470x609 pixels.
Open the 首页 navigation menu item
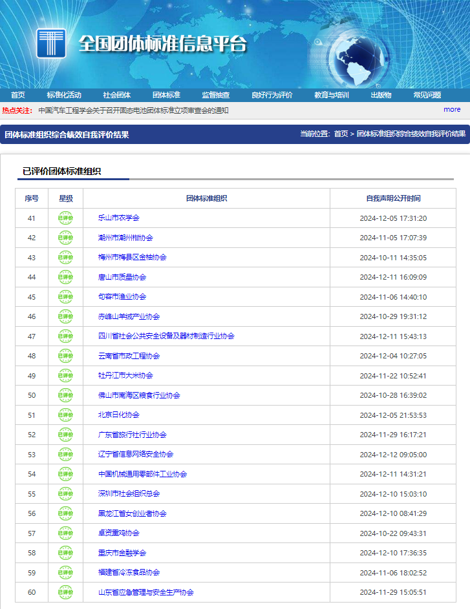18,95
